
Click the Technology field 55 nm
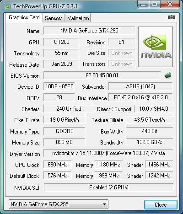point(61,53)
